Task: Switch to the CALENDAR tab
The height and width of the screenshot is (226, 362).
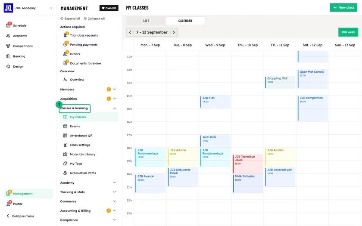Action: pyautogui.click(x=185, y=21)
